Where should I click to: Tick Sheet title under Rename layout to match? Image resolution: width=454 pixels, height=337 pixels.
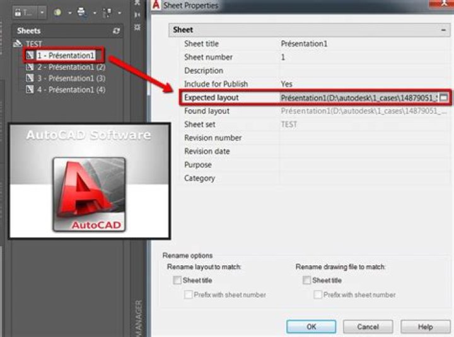(177, 280)
